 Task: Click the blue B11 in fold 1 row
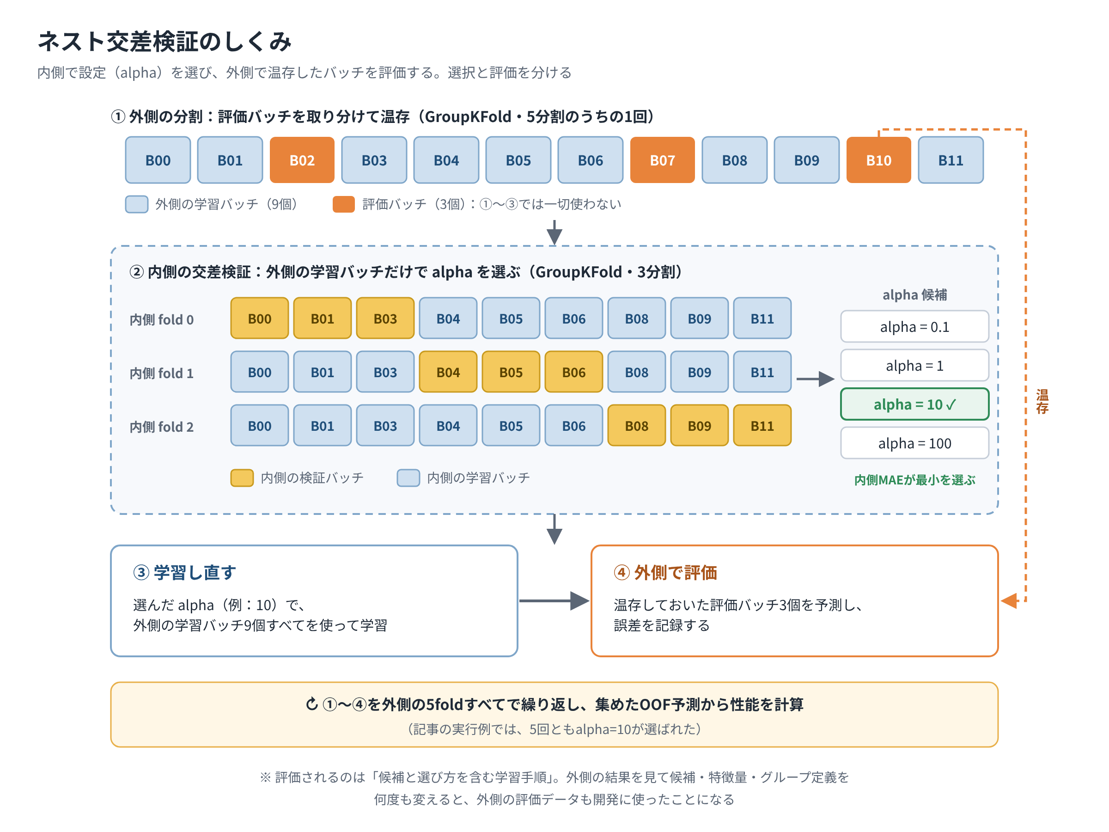[762, 372]
